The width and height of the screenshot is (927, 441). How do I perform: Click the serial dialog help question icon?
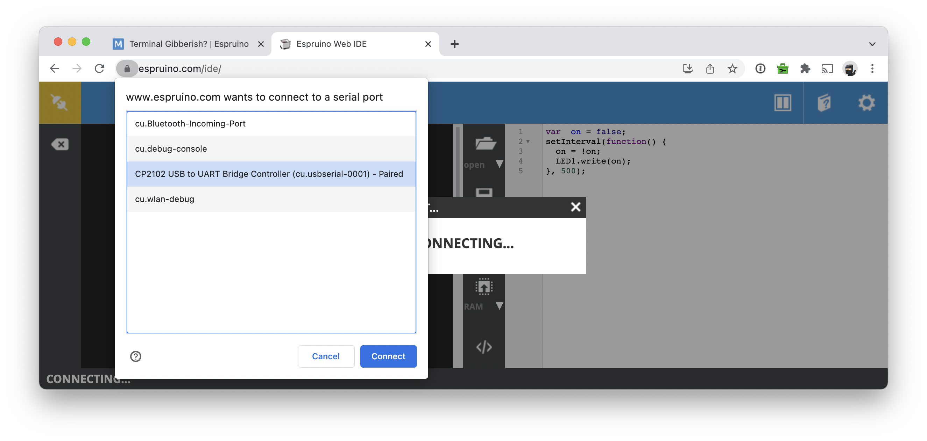[136, 356]
